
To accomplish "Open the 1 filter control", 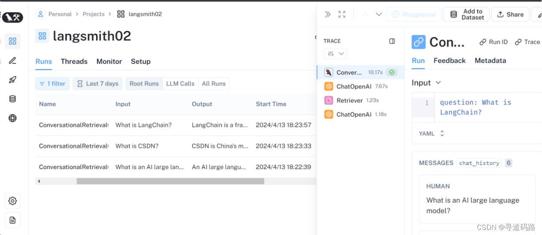I will [52, 83].
